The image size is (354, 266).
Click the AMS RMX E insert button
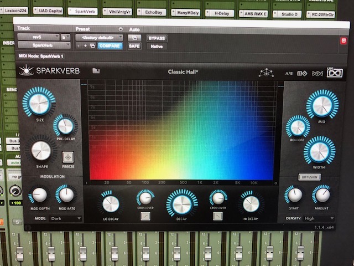tap(253, 14)
